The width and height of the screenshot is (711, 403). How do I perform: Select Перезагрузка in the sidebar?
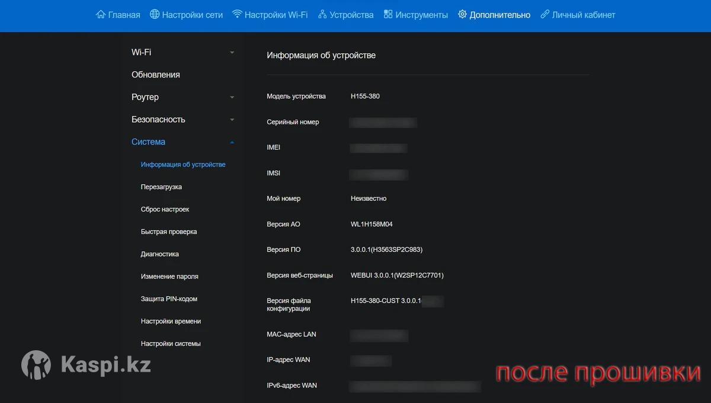click(x=161, y=187)
